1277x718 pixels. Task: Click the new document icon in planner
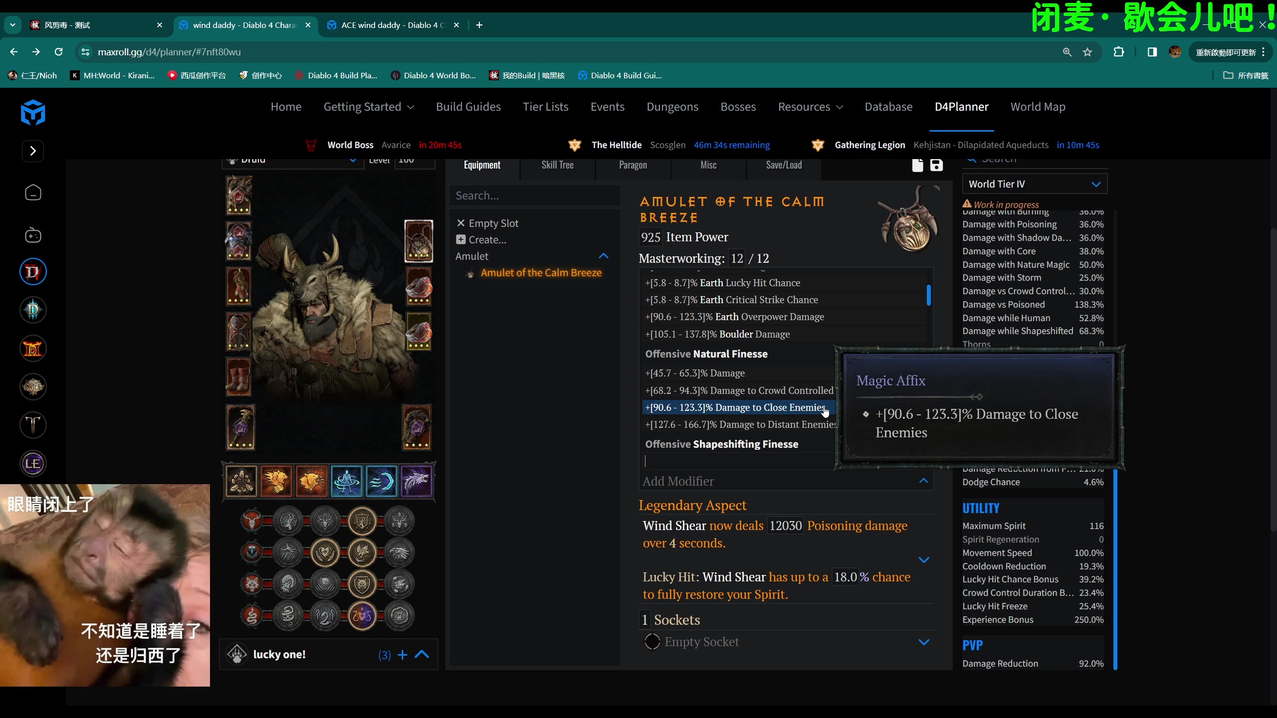pyautogui.click(x=917, y=165)
